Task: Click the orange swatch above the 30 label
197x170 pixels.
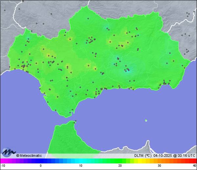Action: click(159, 161)
